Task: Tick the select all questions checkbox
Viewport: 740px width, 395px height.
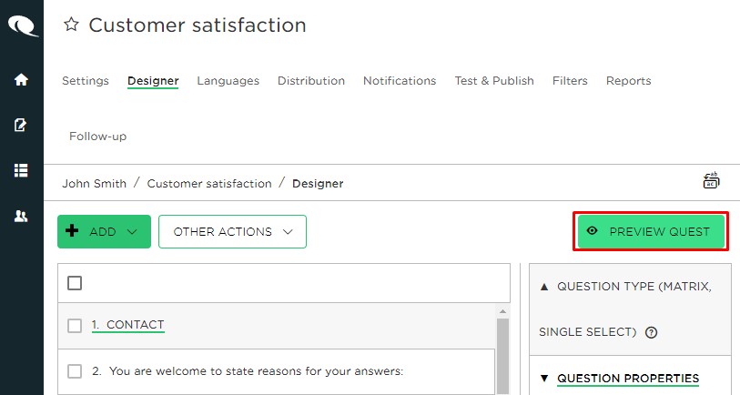Action: click(75, 283)
